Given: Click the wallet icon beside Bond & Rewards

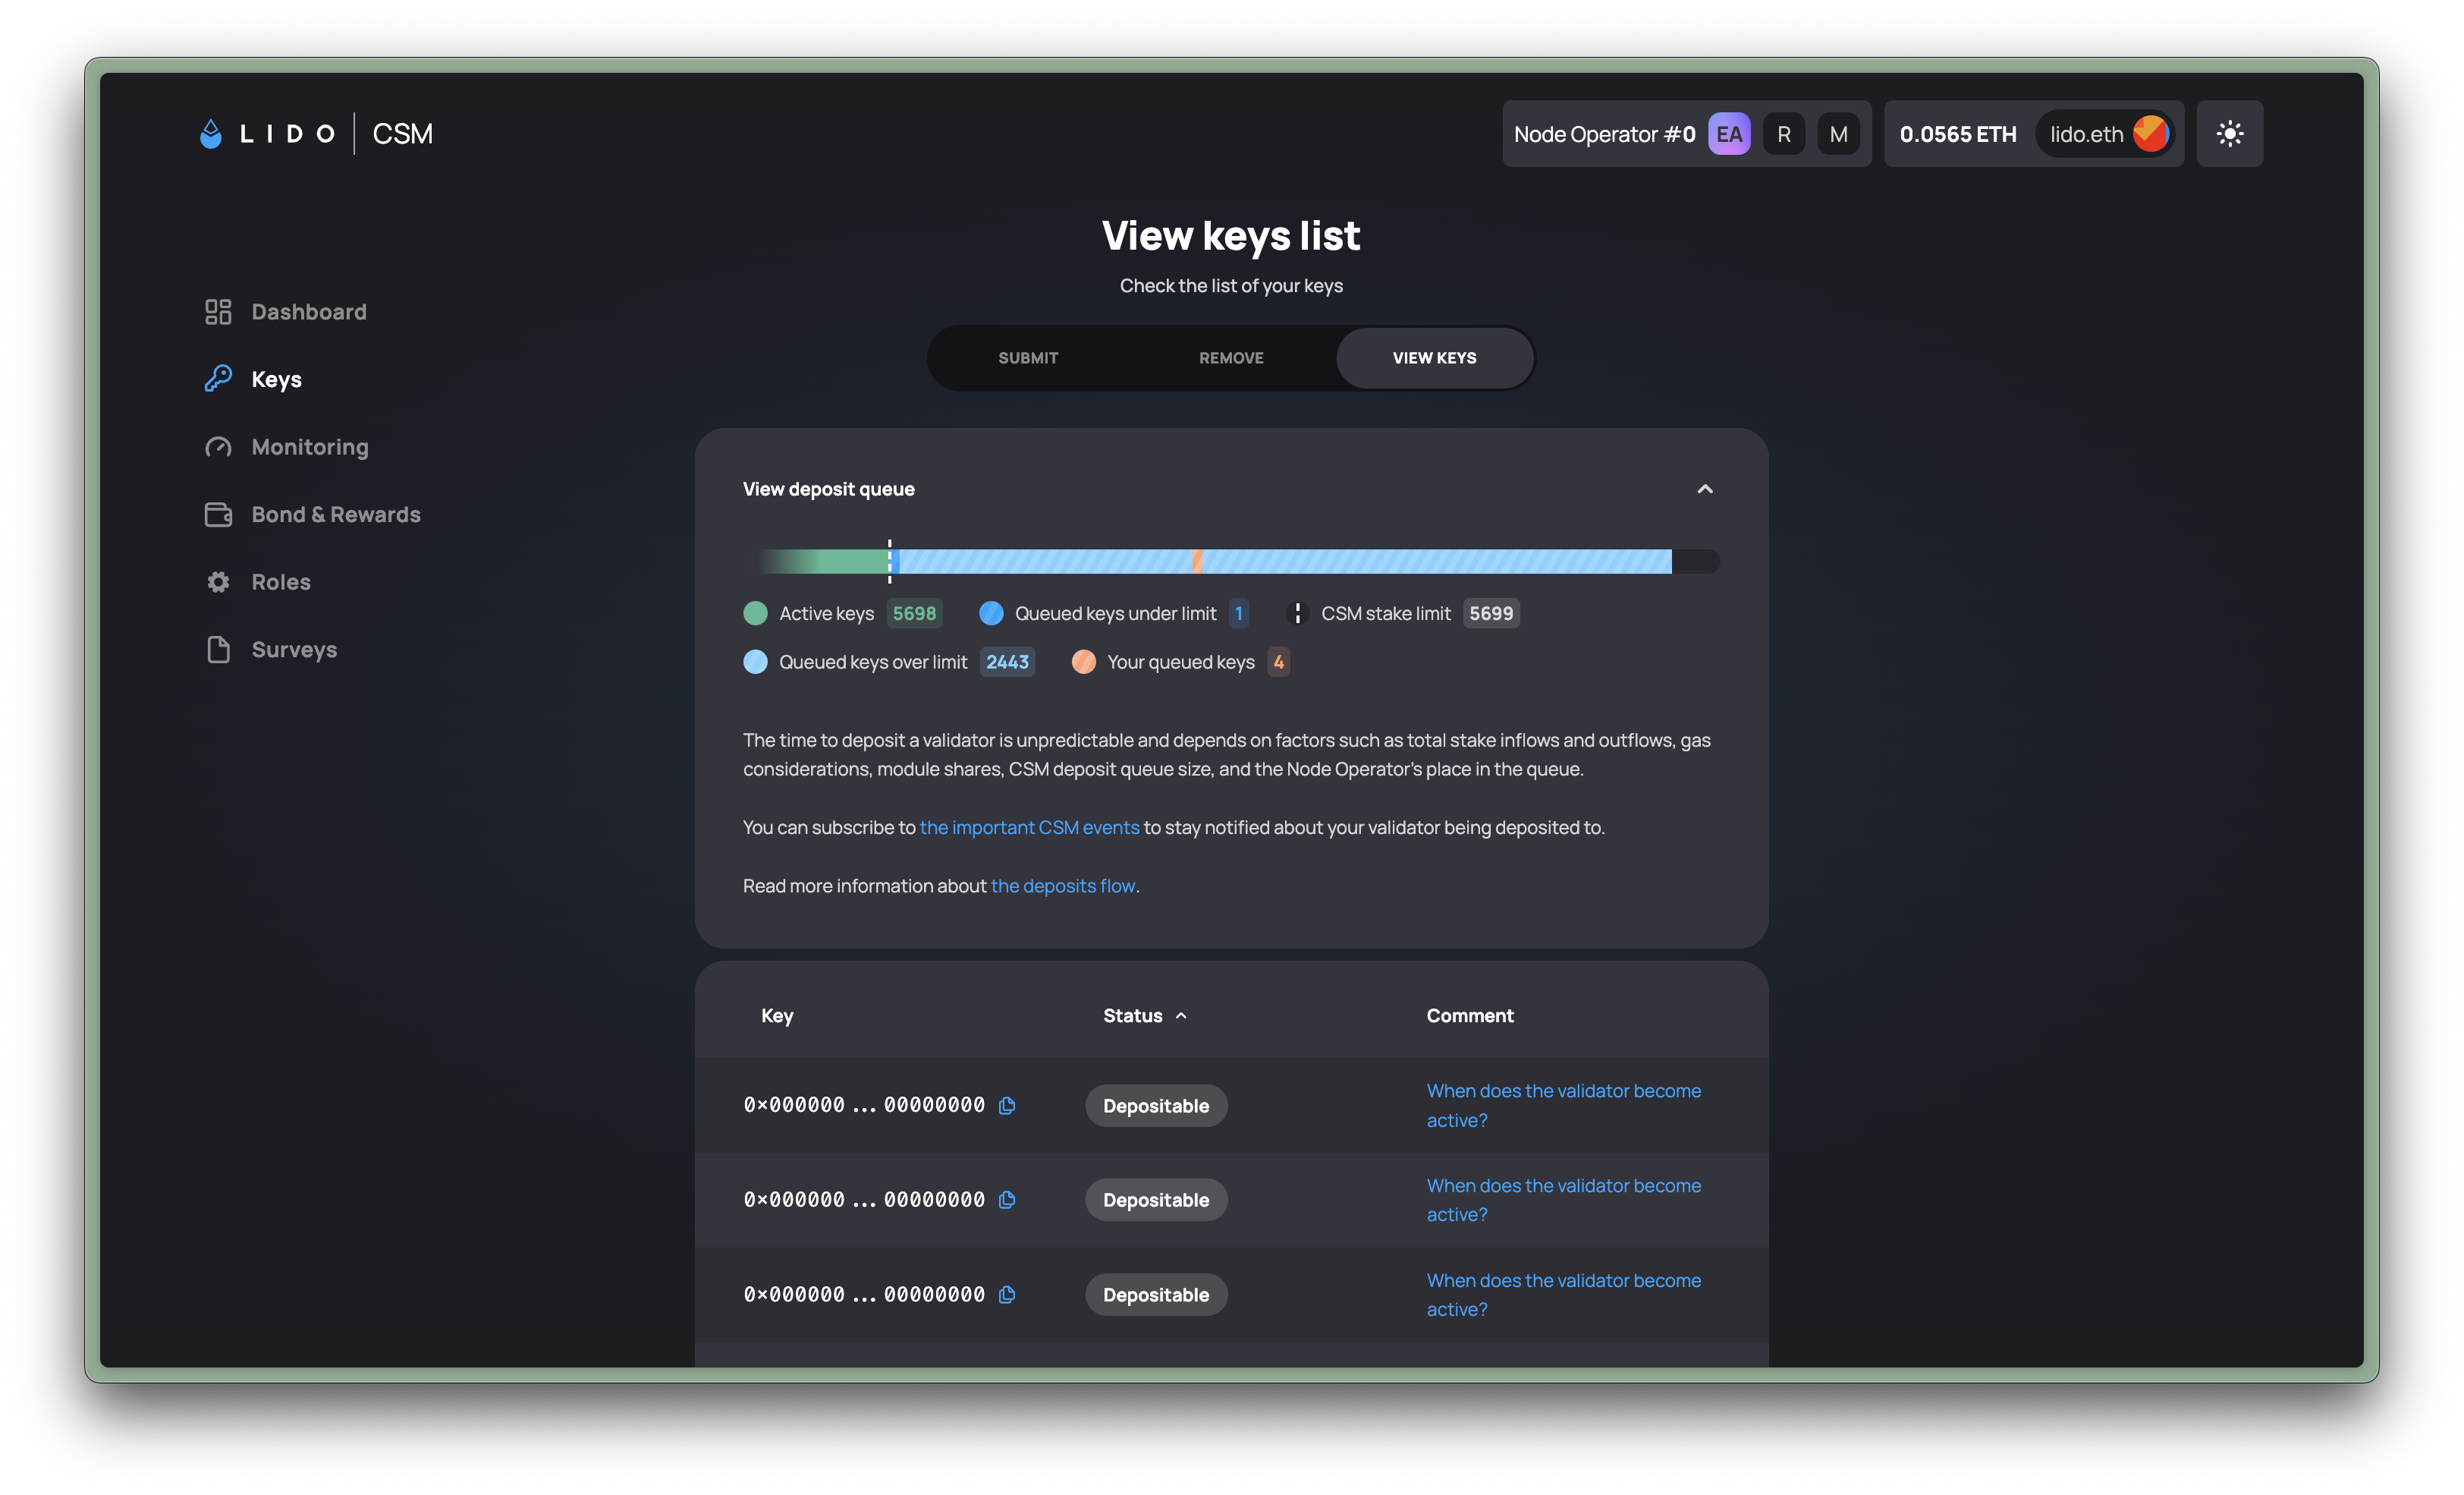Looking at the screenshot, I should [x=218, y=515].
